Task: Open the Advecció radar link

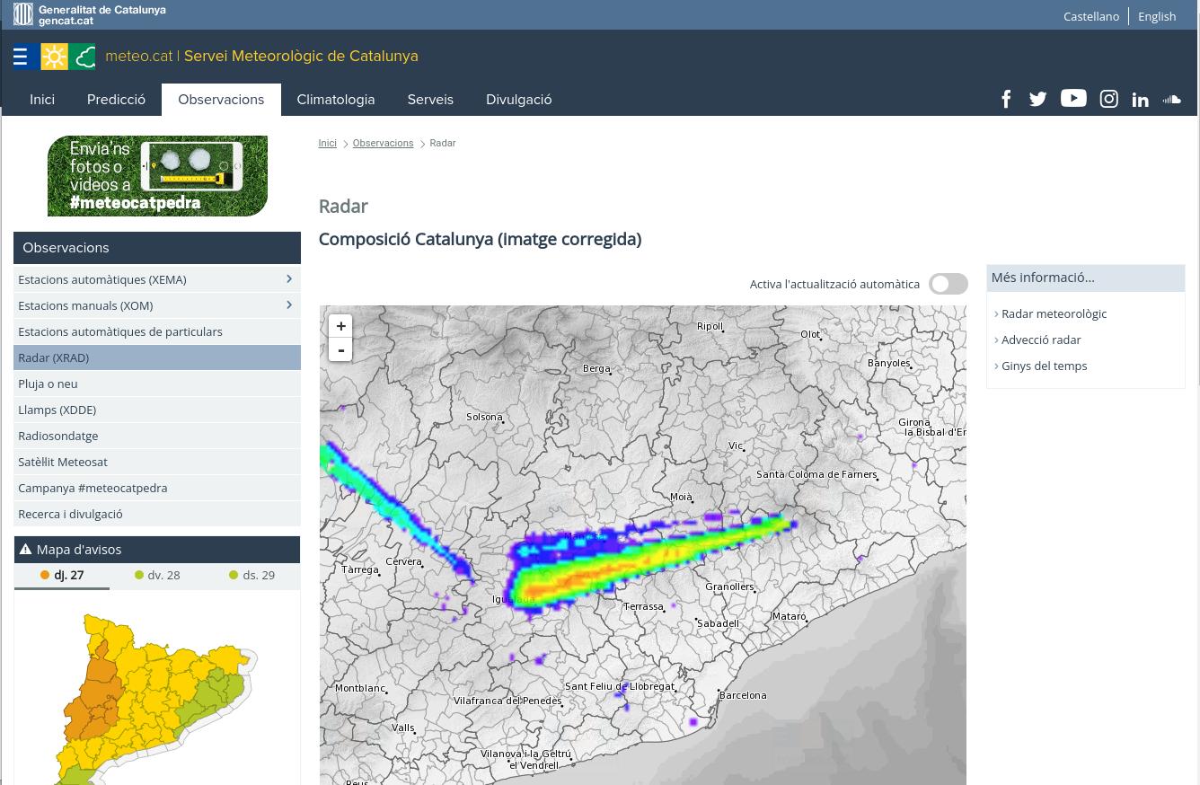Action: coord(1040,340)
